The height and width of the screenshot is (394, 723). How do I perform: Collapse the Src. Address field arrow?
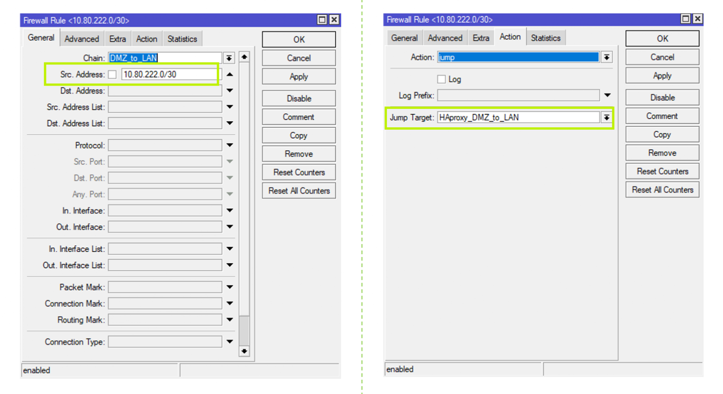pos(229,75)
